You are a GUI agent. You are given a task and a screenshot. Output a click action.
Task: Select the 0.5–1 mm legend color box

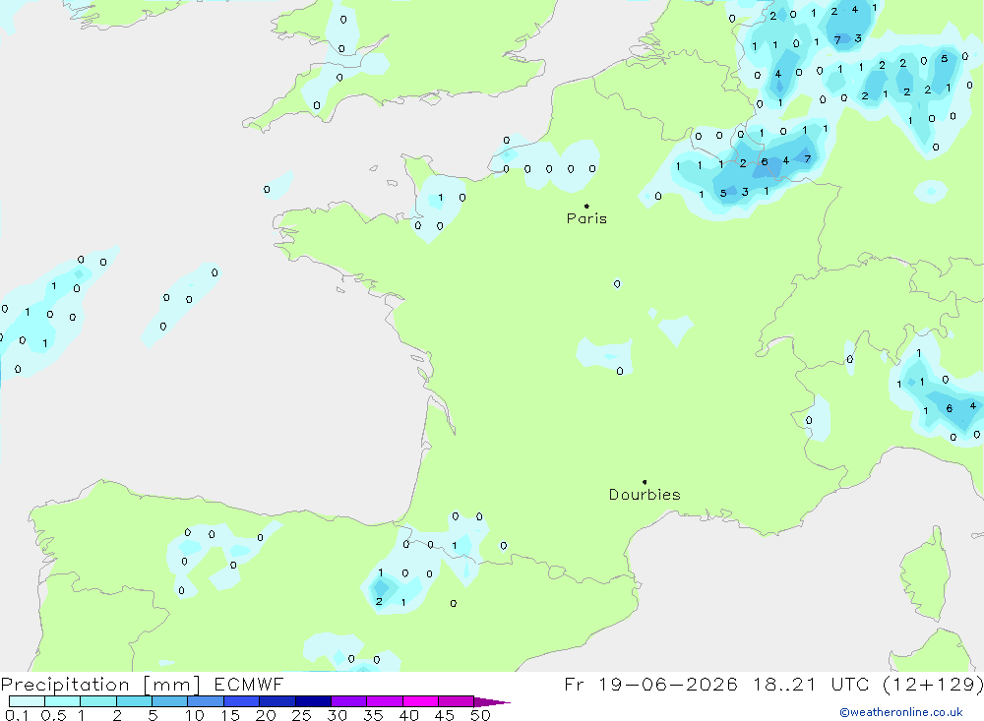[63, 701]
